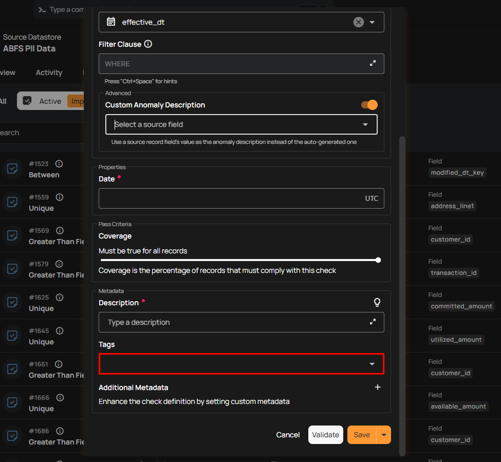This screenshot has height=462, width=501.
Task: Open the Select a source field dropdown
Action: coord(365,124)
